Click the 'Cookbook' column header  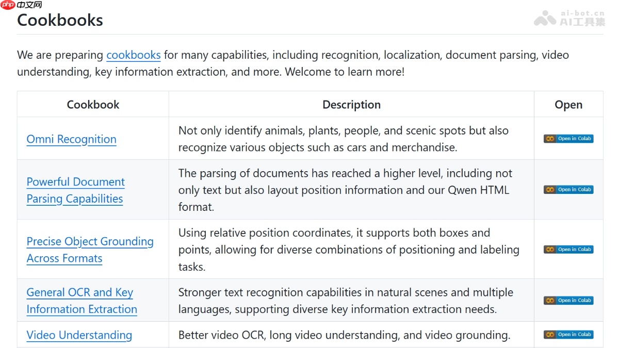tap(93, 105)
